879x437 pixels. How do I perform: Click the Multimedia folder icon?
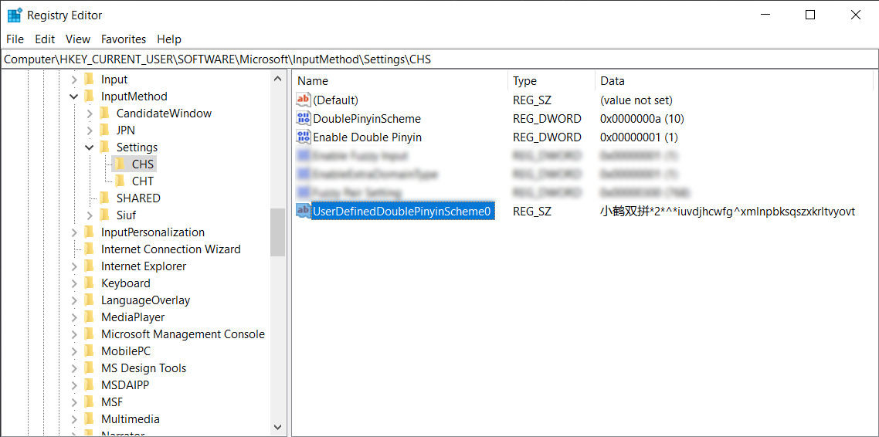(x=89, y=419)
